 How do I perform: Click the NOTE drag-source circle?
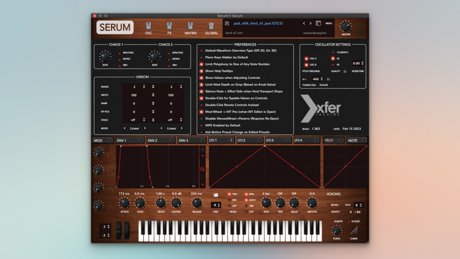[364, 140]
